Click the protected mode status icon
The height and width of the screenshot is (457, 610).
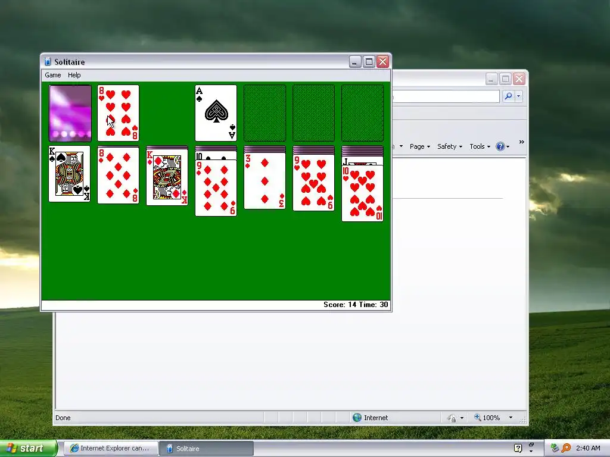coord(452,418)
